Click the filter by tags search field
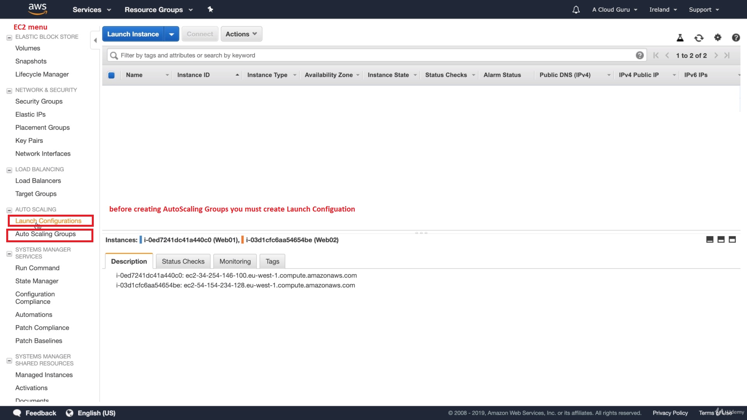 [x=373, y=55]
